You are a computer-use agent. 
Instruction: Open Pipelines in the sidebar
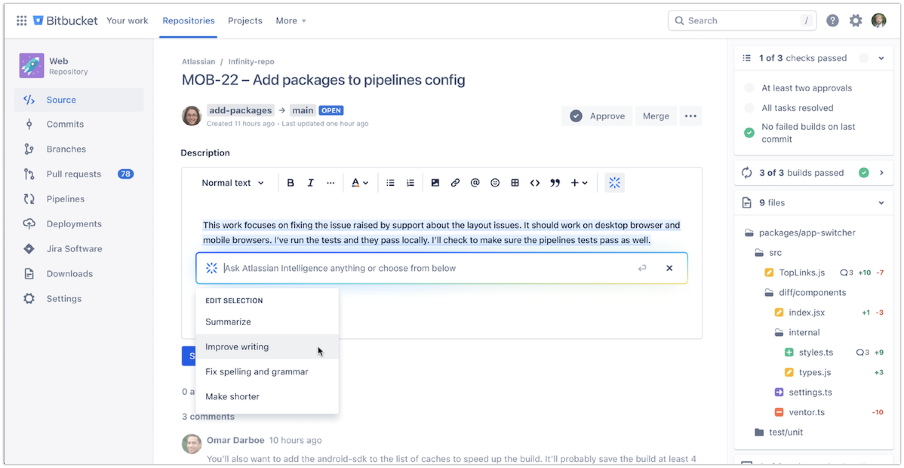coord(79,199)
